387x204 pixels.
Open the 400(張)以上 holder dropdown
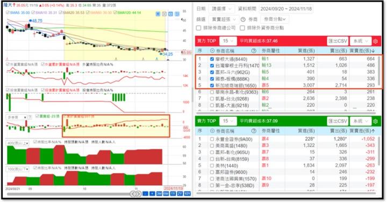click(17, 143)
